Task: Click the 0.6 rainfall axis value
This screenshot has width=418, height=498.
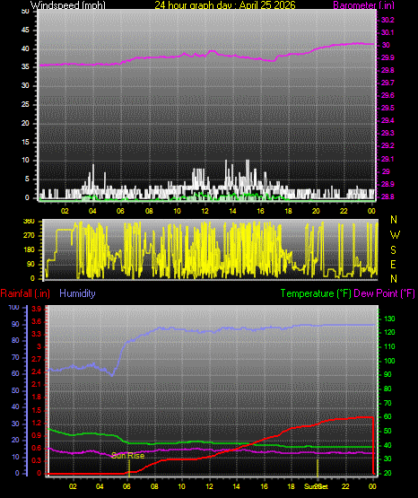Action: pyautogui.click(x=37, y=448)
